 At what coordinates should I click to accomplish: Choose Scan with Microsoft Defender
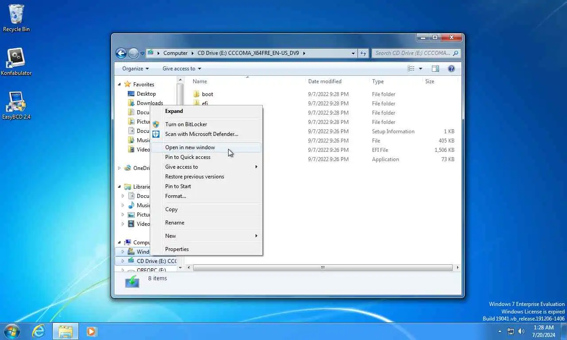click(x=206, y=134)
